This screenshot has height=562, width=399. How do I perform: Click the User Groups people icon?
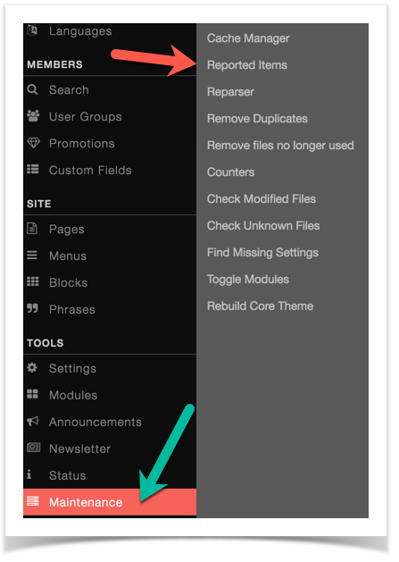point(33,116)
